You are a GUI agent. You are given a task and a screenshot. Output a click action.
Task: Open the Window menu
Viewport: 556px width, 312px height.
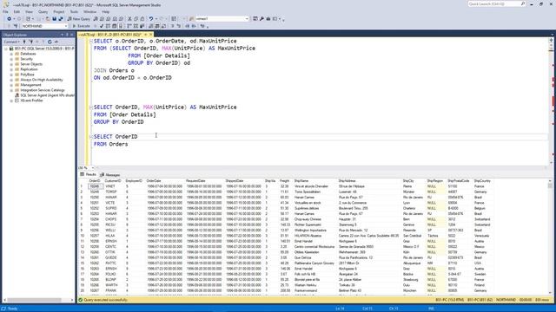point(89,11)
